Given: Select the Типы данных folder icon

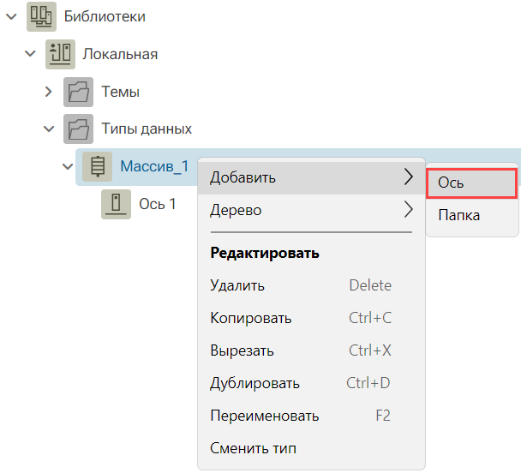Looking at the screenshot, I should click(79, 129).
